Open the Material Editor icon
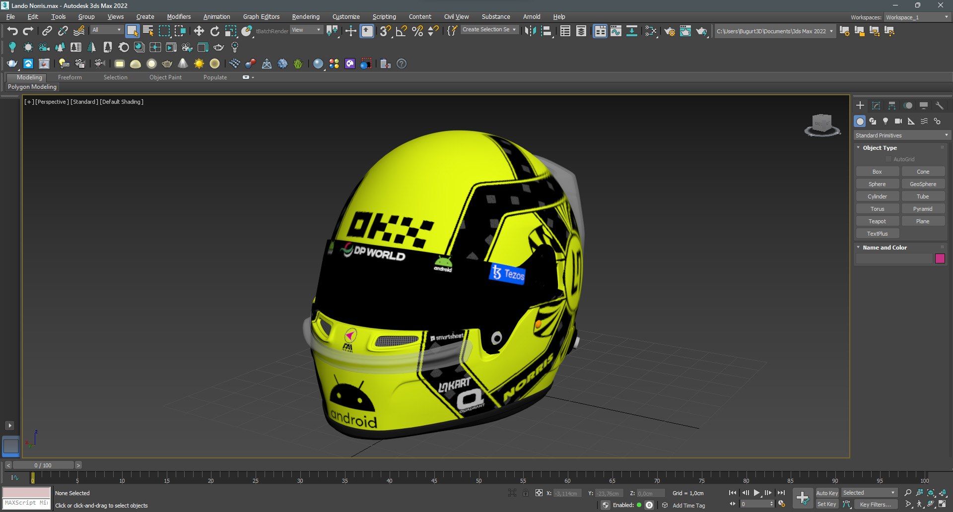This screenshot has width=953, height=512. click(x=651, y=31)
